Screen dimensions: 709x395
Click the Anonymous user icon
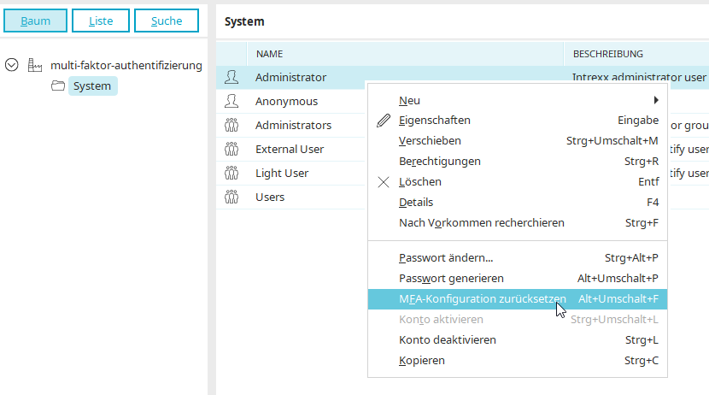coord(231,101)
